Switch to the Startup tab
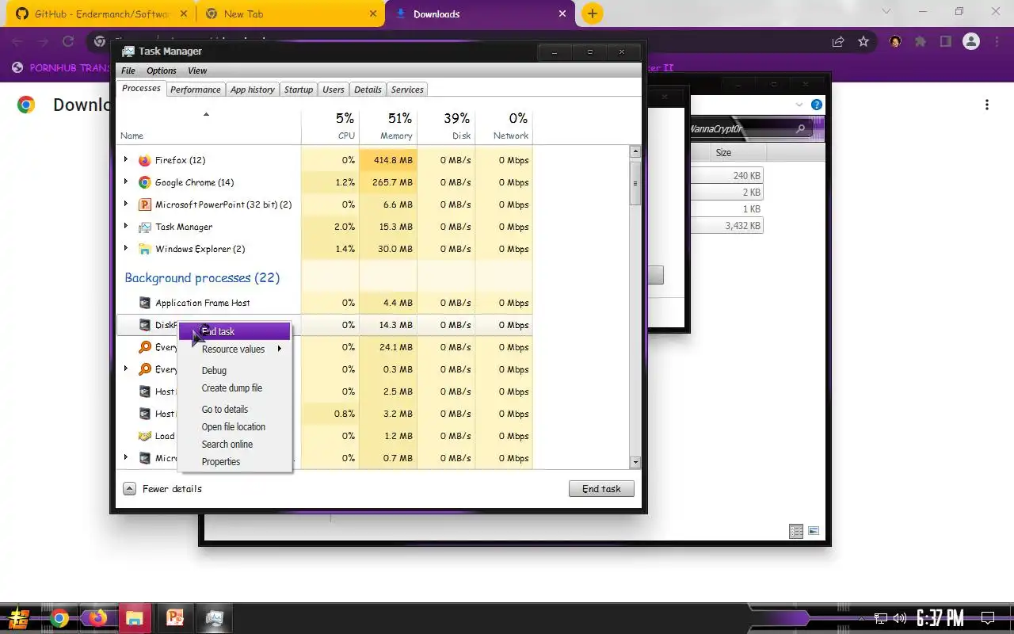The image size is (1014, 634). [x=299, y=90]
